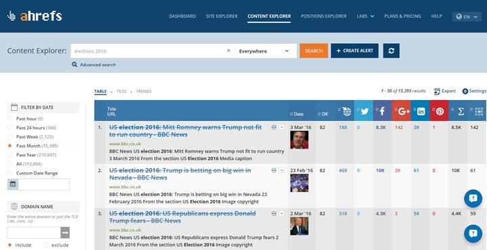Click the minus circle on the Republicans row
Screen dimensions: 487x250
[x=274, y=214]
